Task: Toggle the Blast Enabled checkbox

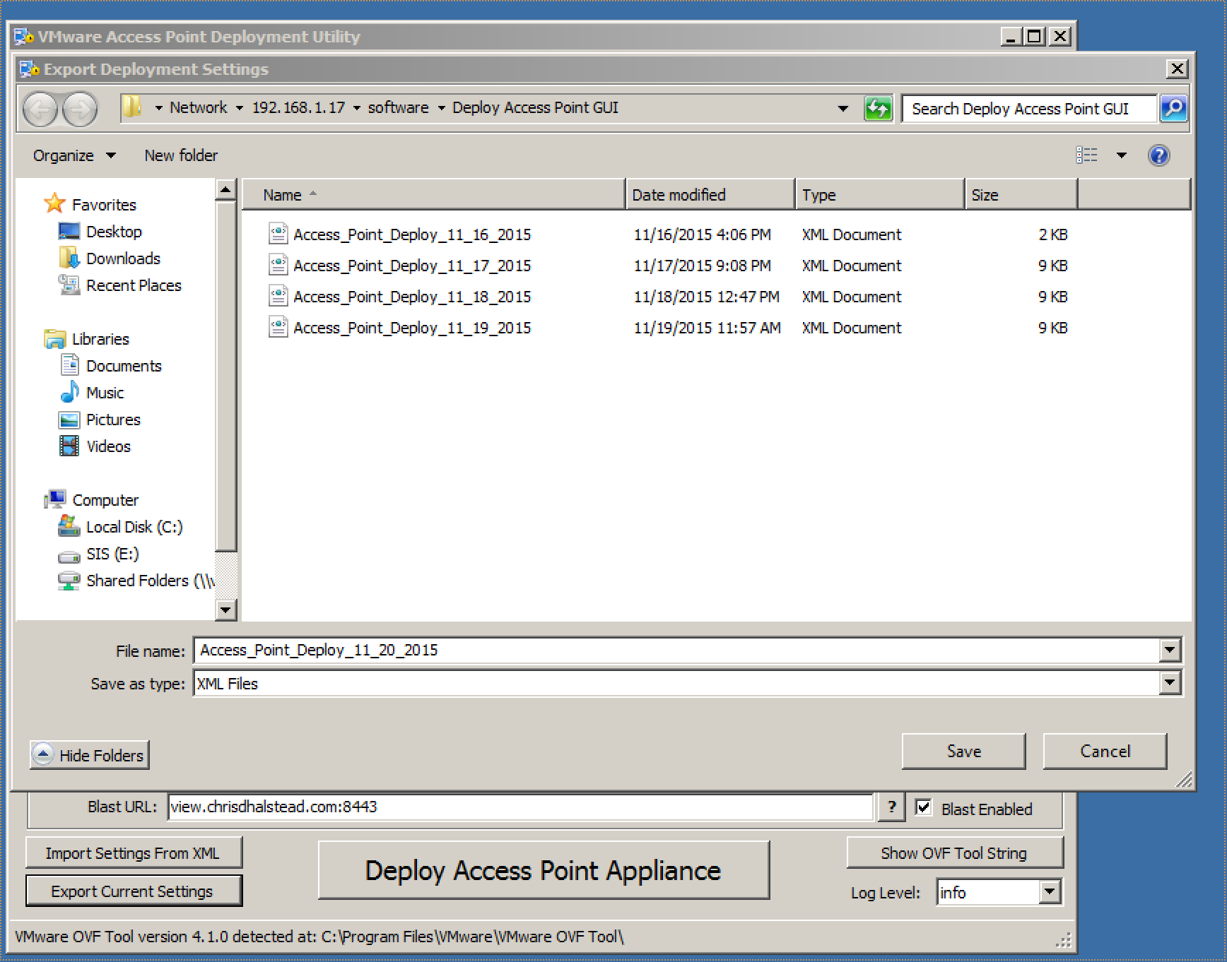Action: pos(923,807)
